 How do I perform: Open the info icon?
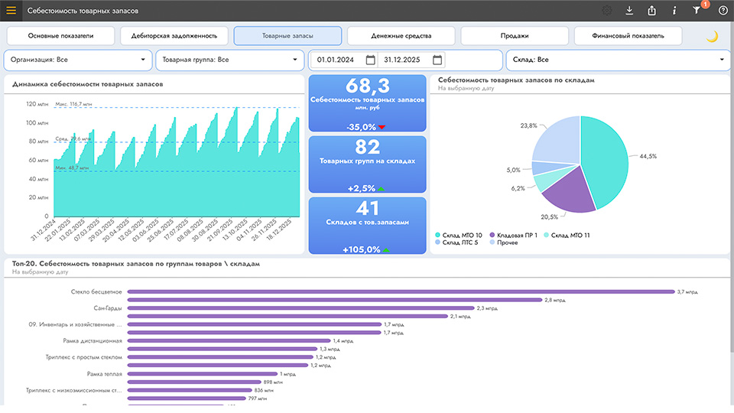tap(674, 10)
